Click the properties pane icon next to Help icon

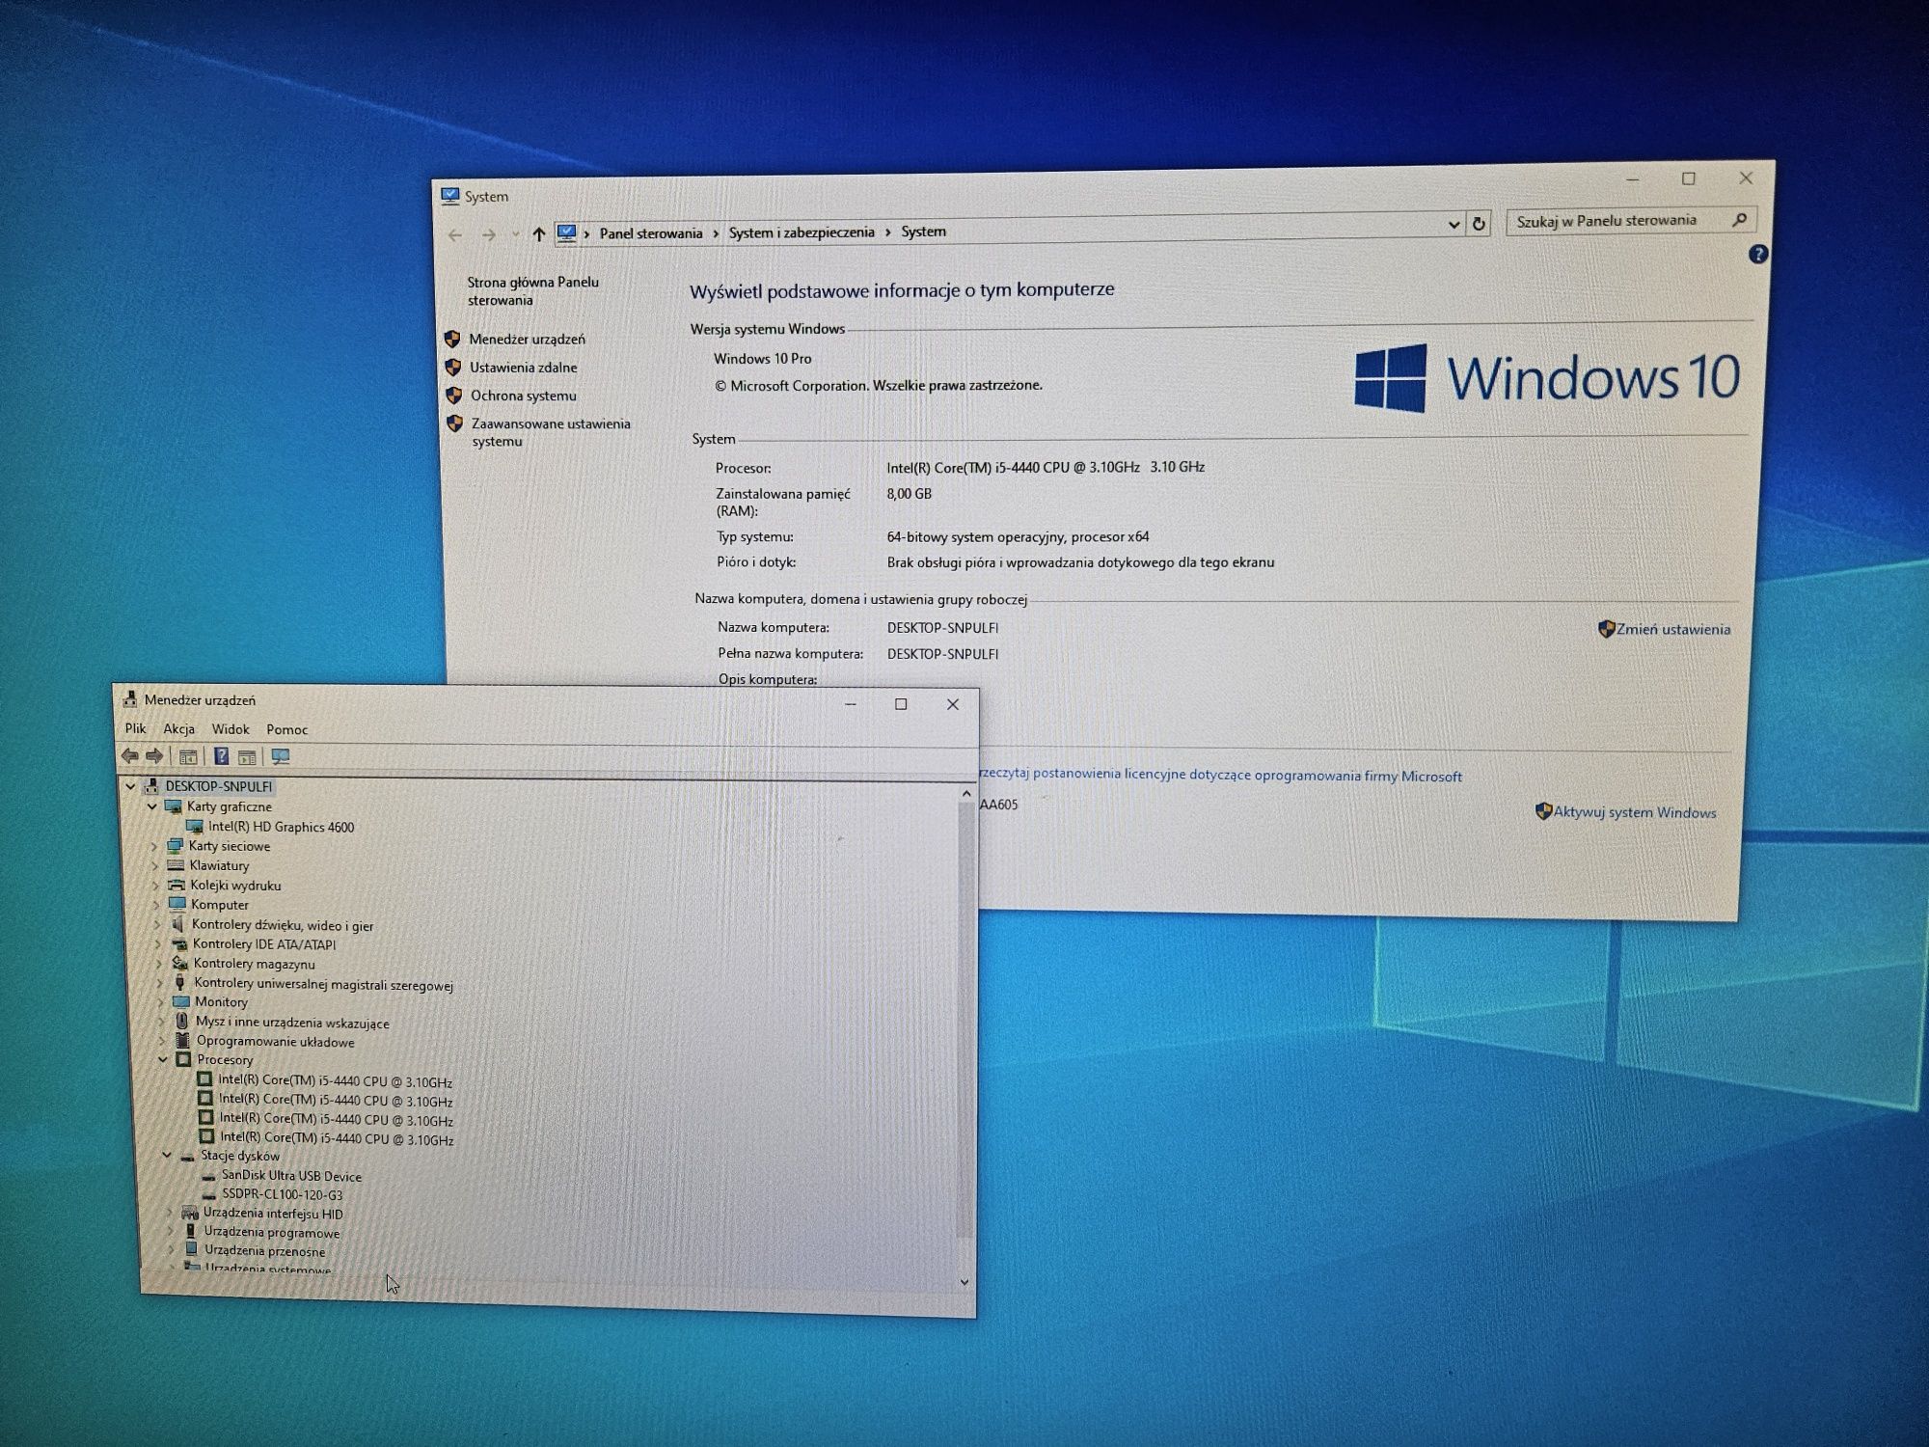point(247,757)
